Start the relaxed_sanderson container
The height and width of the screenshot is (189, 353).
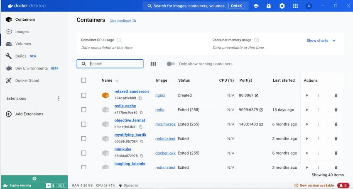point(307,95)
